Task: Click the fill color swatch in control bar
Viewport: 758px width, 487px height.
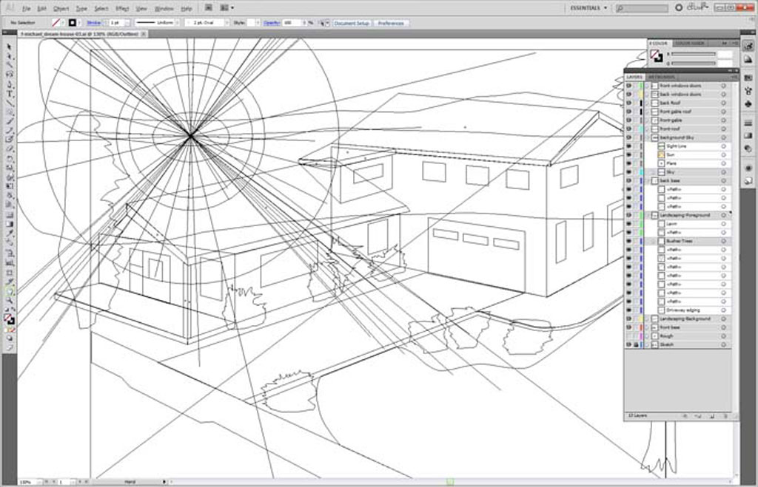Action: point(56,23)
